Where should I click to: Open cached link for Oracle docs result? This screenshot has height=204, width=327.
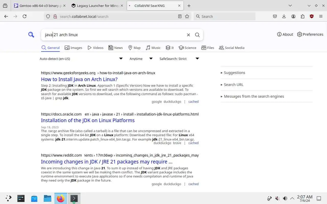(193, 143)
